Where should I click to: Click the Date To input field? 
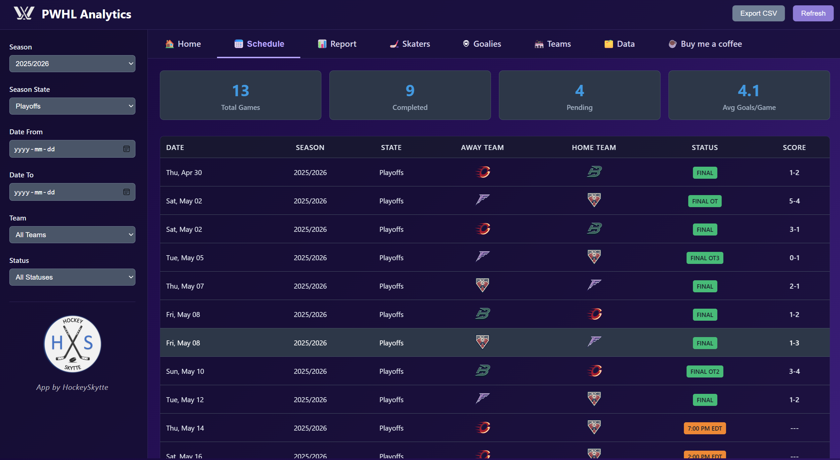pos(72,192)
